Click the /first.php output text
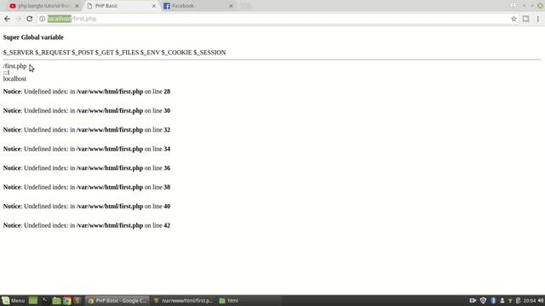 [x=14, y=66]
